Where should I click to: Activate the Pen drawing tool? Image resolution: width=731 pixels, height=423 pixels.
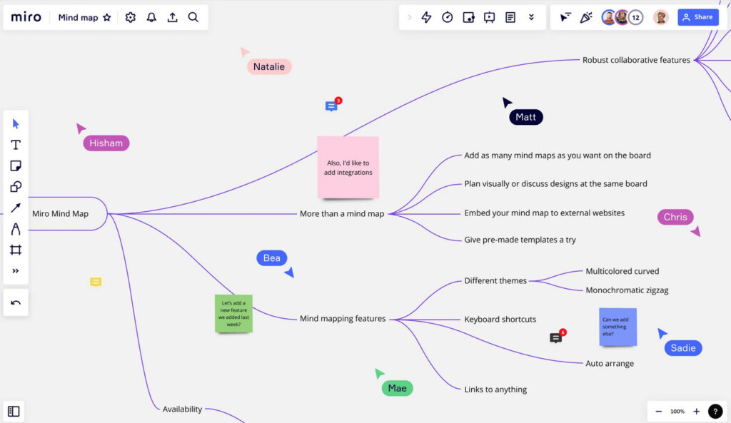[16, 229]
